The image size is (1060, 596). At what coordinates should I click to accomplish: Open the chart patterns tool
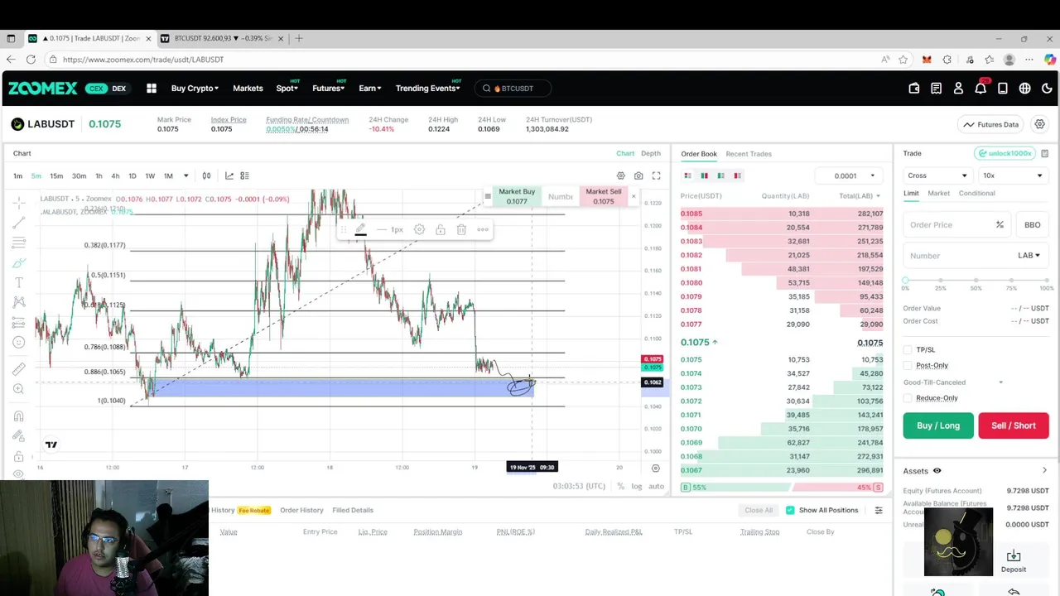19,302
